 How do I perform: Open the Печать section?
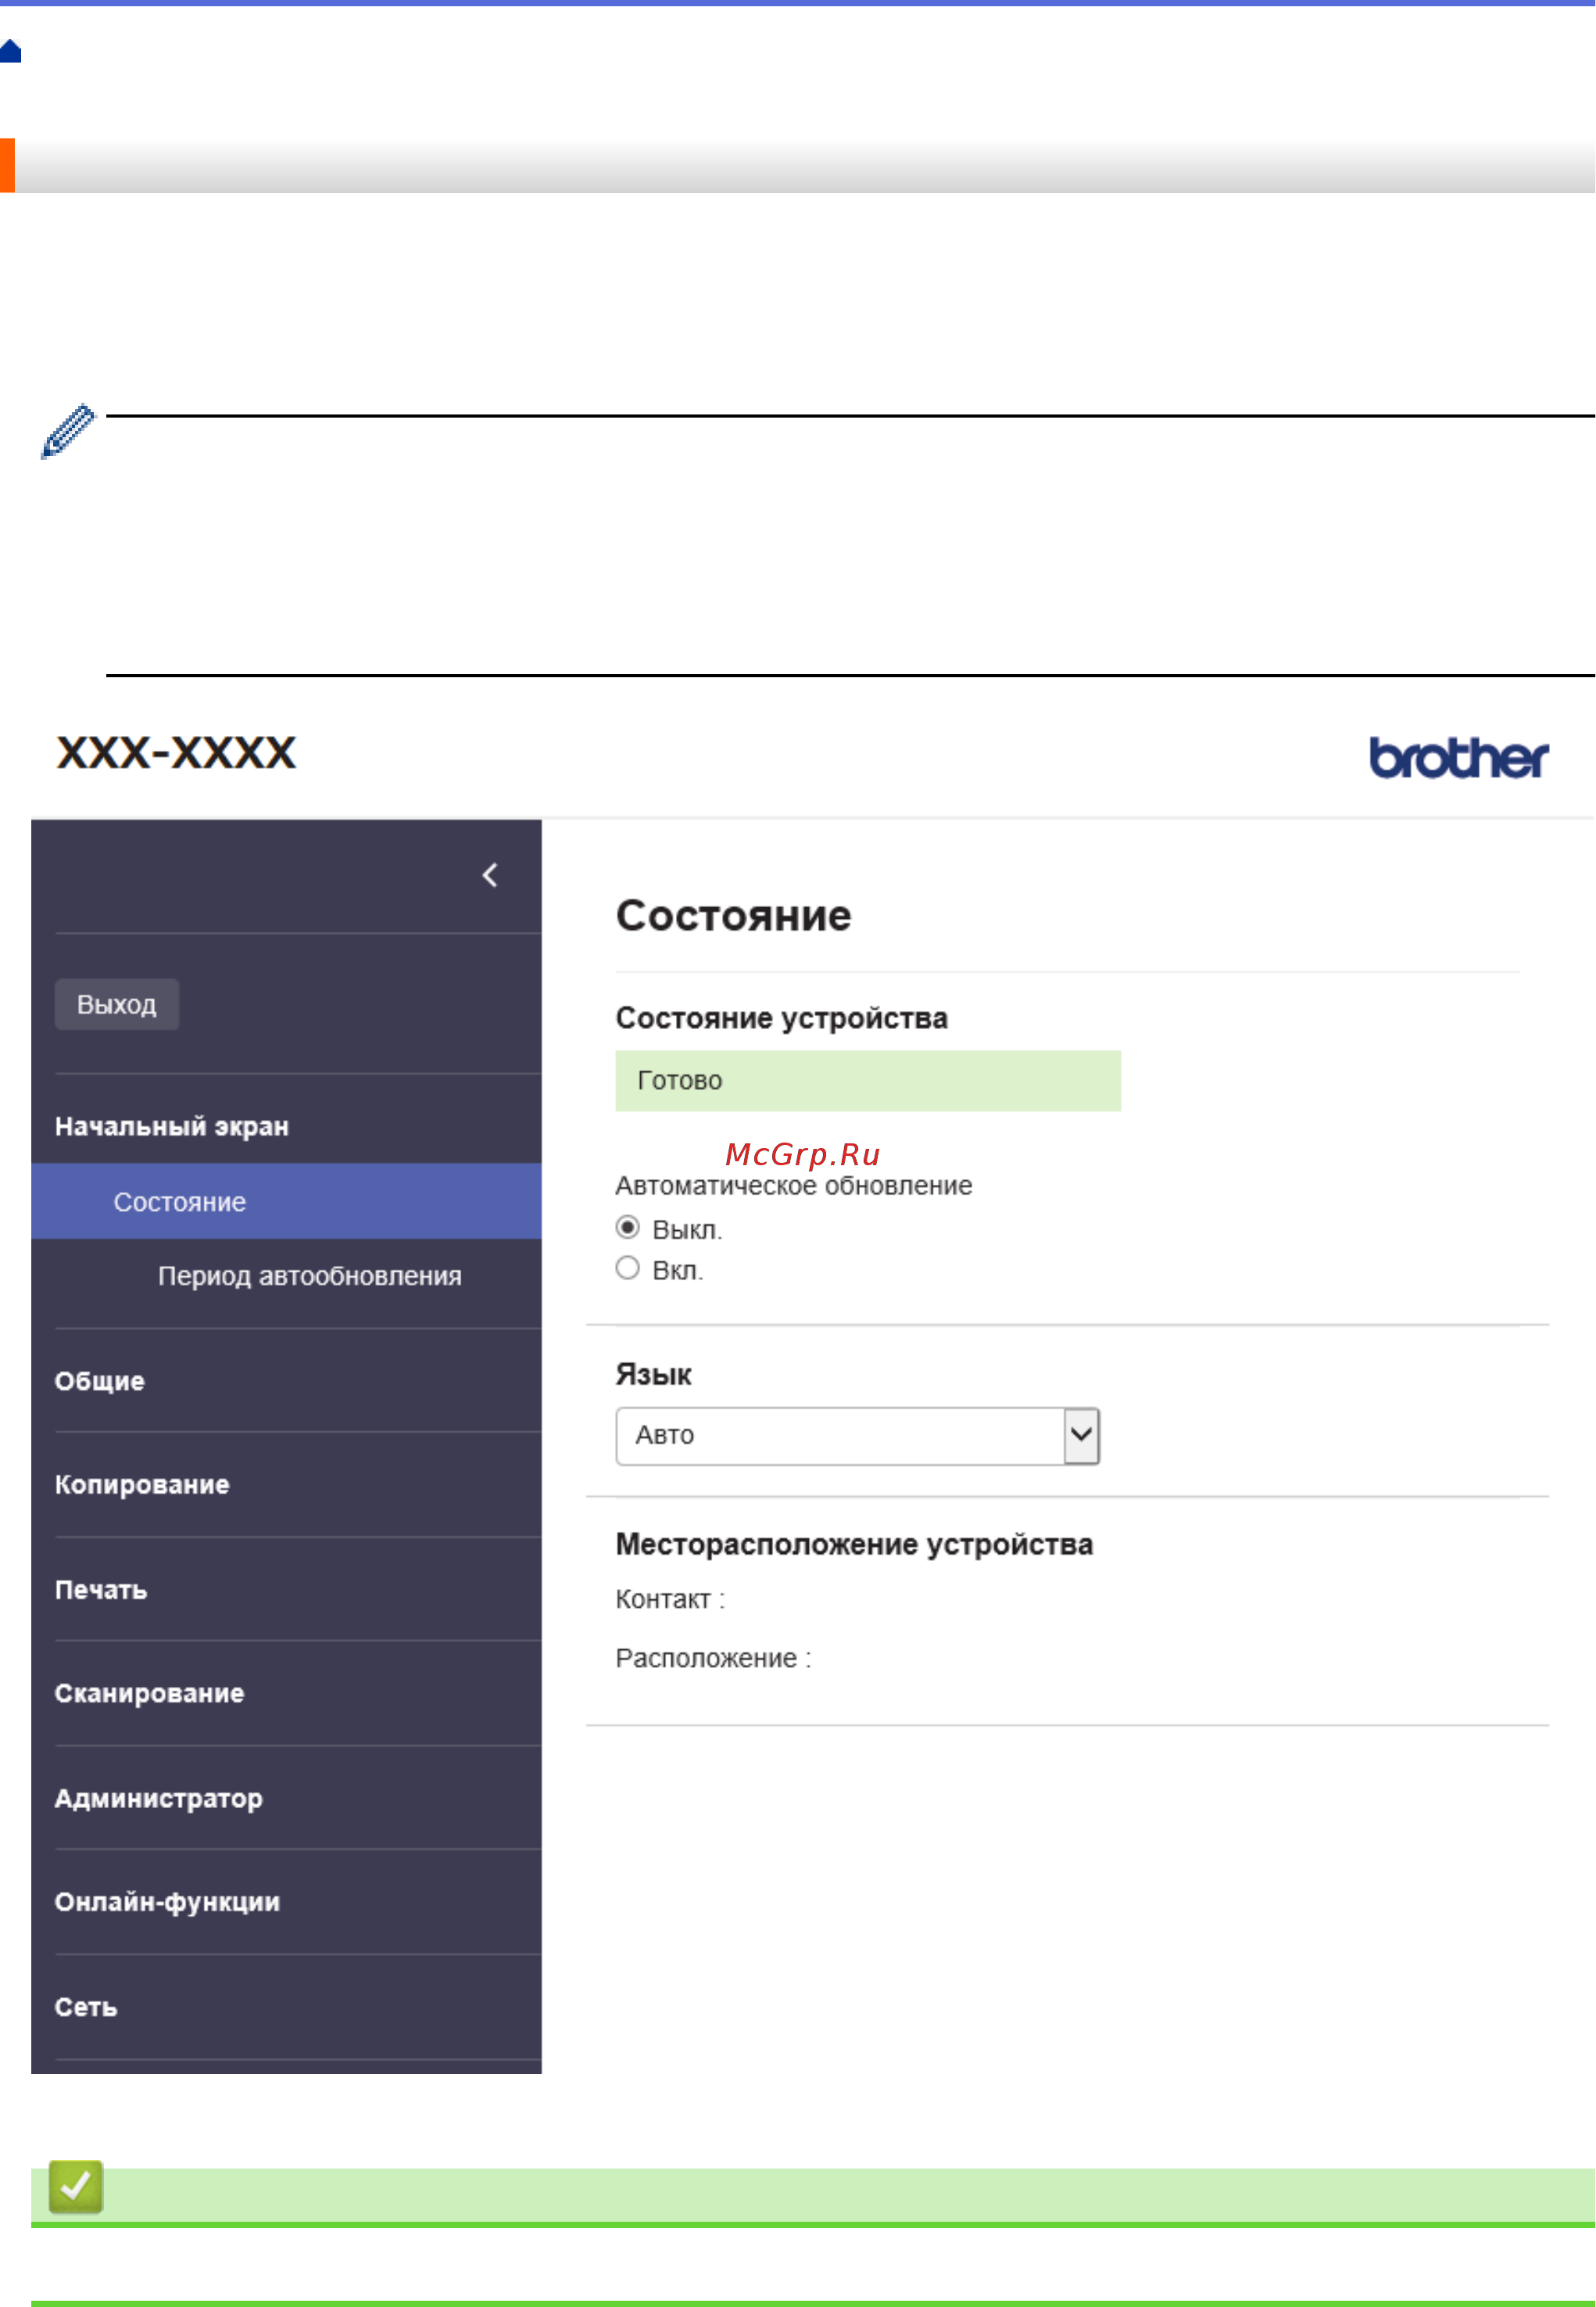point(100,1588)
